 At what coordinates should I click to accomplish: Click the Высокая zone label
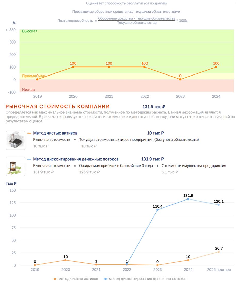(30, 31)
